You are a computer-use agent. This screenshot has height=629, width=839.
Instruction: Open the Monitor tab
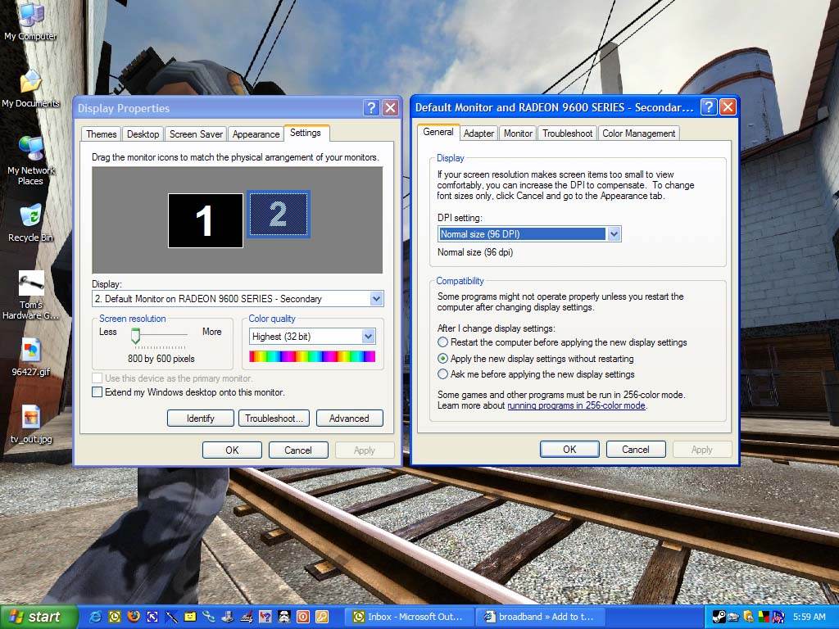(x=518, y=133)
